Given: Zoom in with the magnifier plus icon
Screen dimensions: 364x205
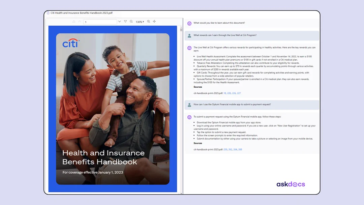Looking at the screenshot, I should pos(149,21).
